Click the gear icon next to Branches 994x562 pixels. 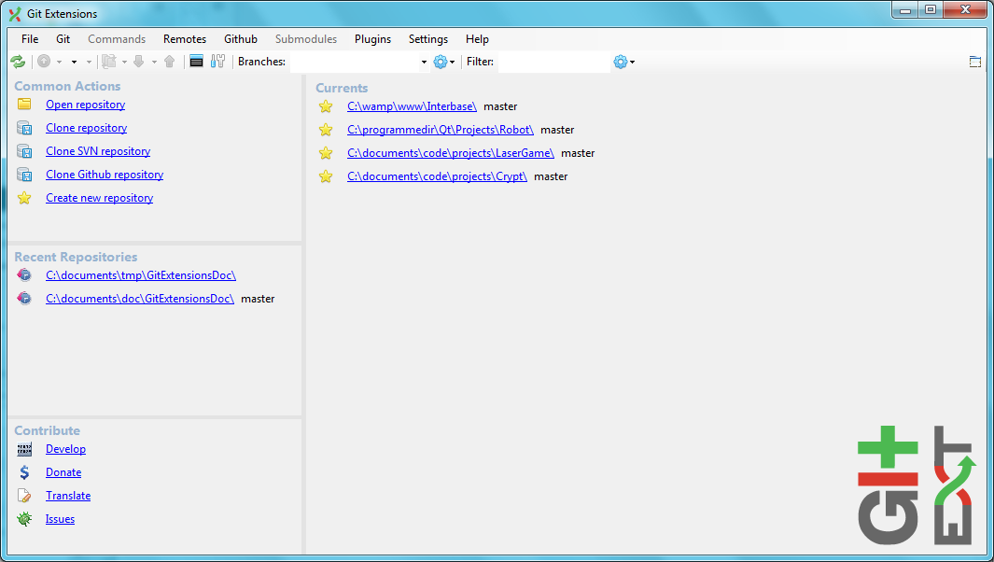pyautogui.click(x=440, y=62)
